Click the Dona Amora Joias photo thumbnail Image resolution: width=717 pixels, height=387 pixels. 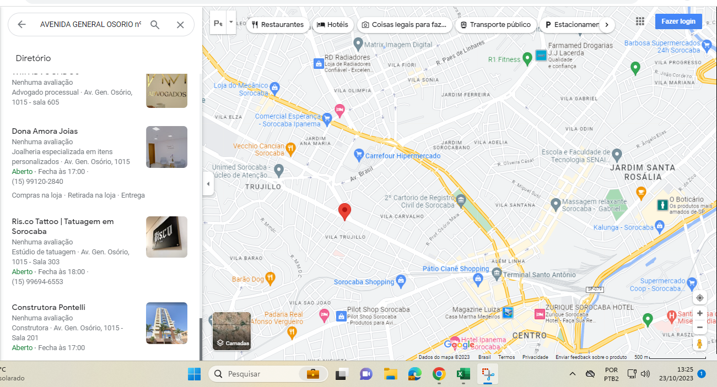coord(166,147)
